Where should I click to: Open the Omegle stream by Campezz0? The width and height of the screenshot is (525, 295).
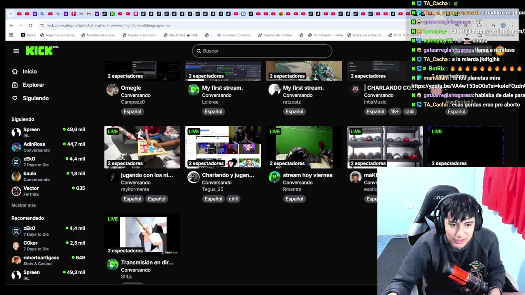[x=131, y=88]
